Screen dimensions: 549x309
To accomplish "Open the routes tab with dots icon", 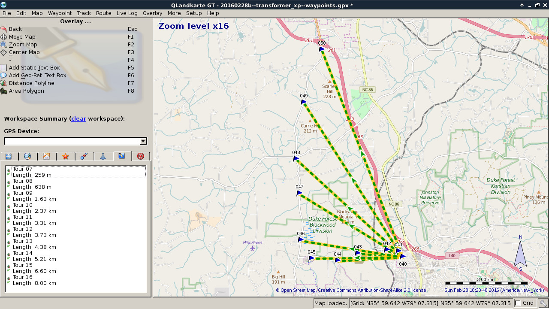I will 84,156.
